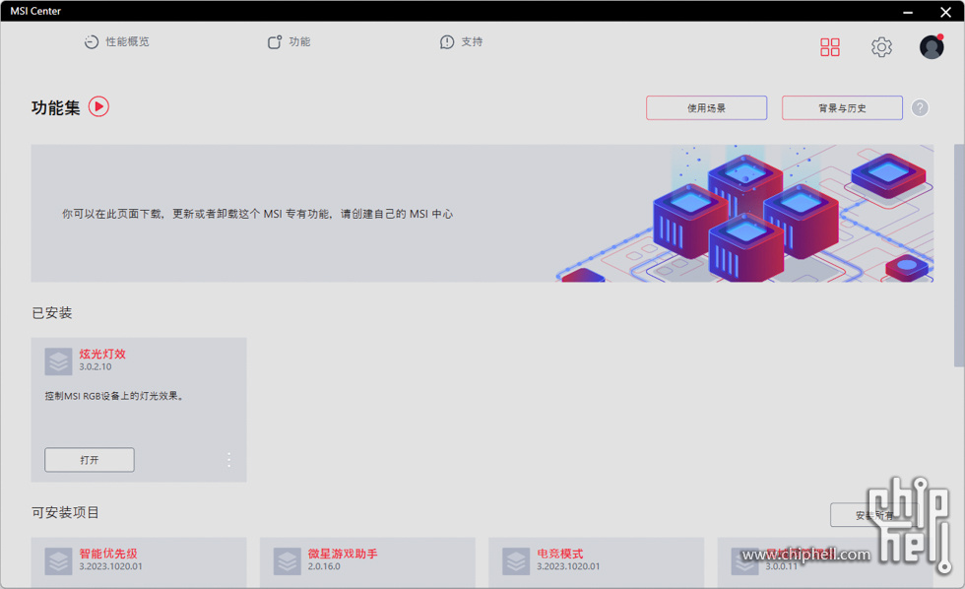Click the 背景与历史 button
The image size is (965, 589).
[842, 107]
